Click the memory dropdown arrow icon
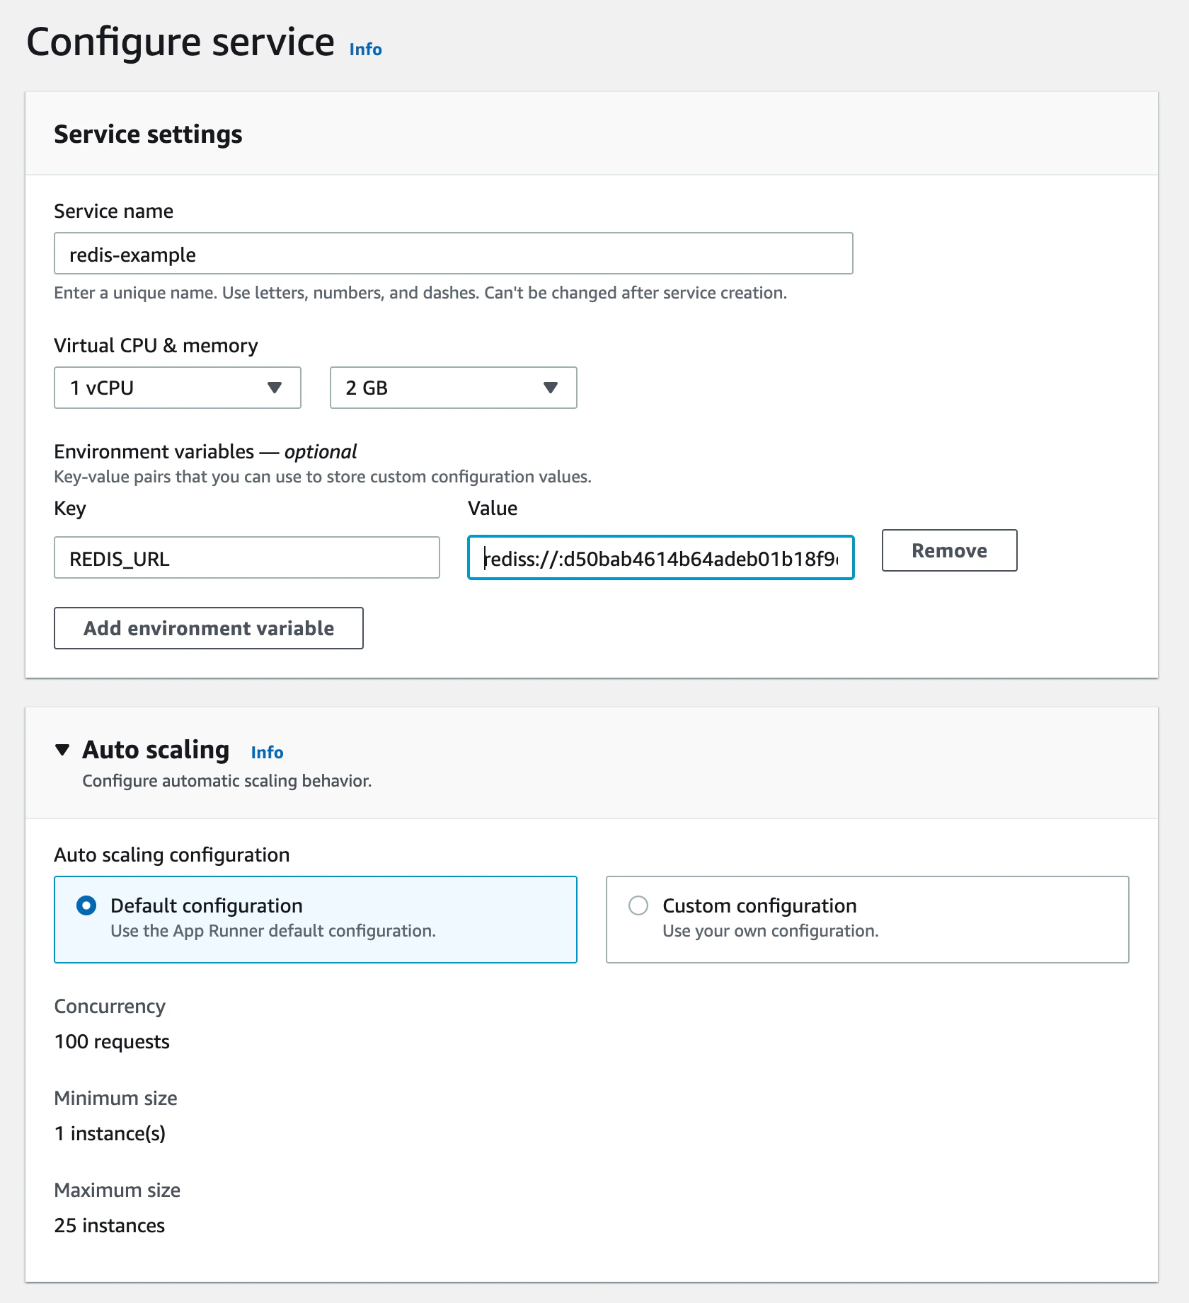 click(x=551, y=388)
